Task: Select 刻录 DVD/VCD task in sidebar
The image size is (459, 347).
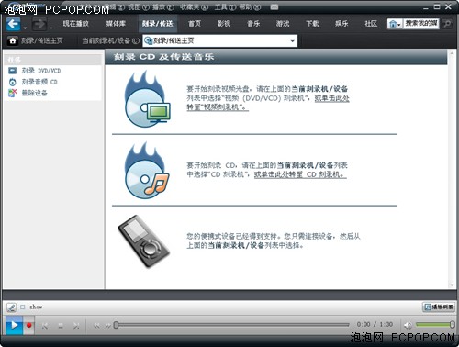Action: pyautogui.click(x=41, y=71)
